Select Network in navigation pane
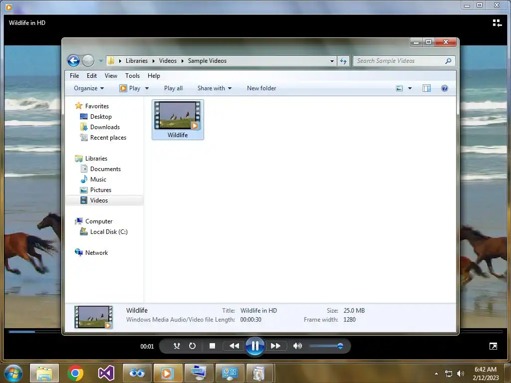The height and width of the screenshot is (383, 511). pyautogui.click(x=96, y=253)
